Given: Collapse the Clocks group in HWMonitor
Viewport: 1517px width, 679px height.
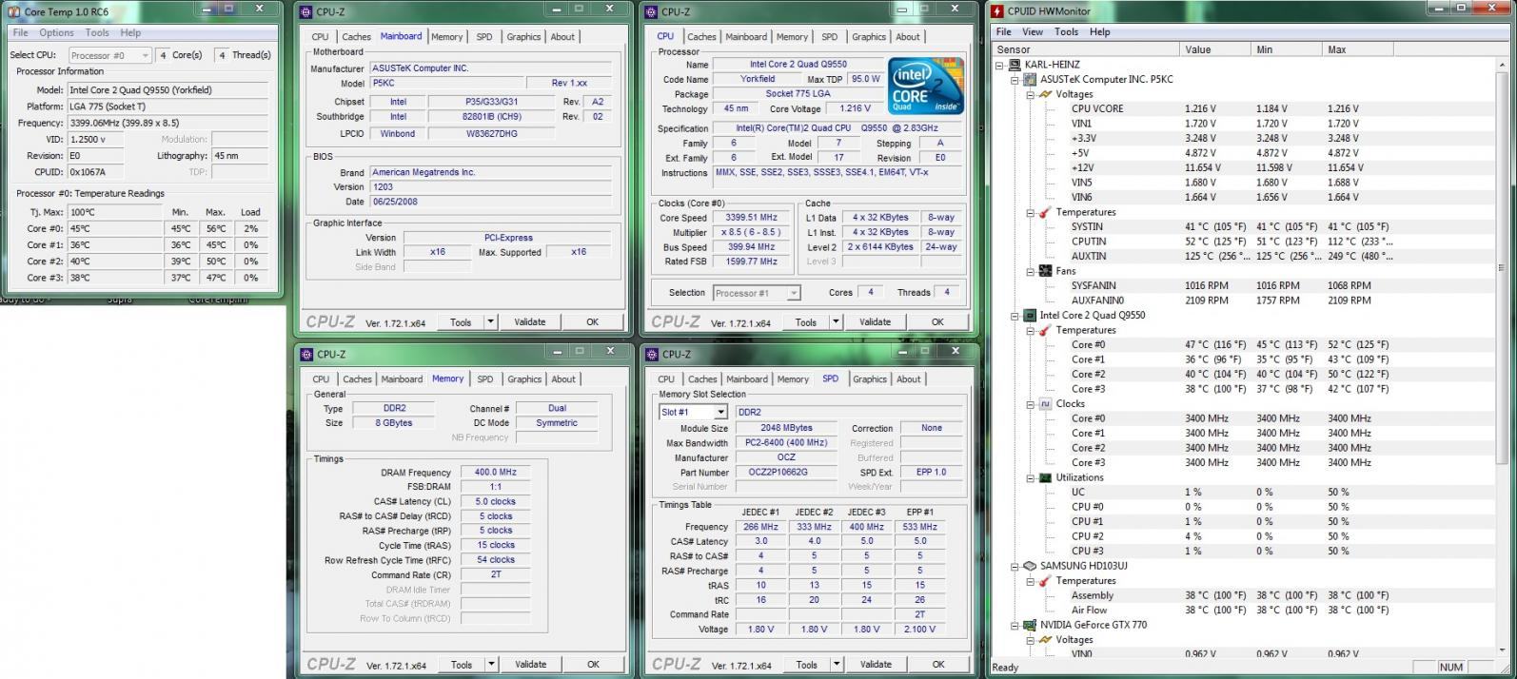Looking at the screenshot, I should tap(1031, 404).
